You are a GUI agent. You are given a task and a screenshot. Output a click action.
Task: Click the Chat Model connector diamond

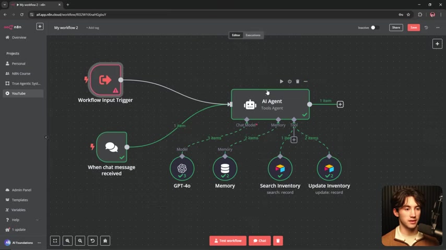coord(247,119)
